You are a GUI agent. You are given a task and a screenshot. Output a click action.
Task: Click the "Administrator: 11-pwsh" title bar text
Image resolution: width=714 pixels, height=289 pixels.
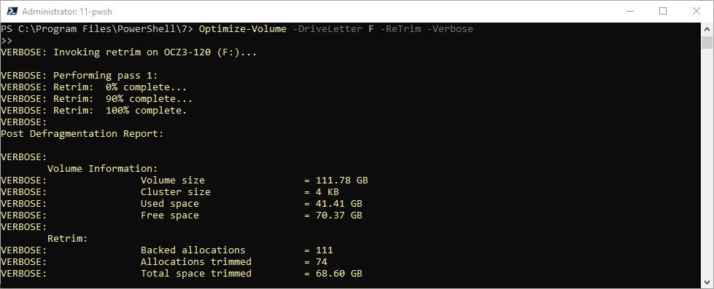67,12
